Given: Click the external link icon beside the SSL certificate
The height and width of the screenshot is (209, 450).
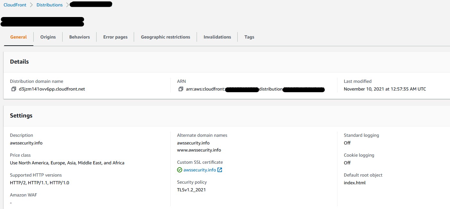Looking at the screenshot, I should coord(220,170).
